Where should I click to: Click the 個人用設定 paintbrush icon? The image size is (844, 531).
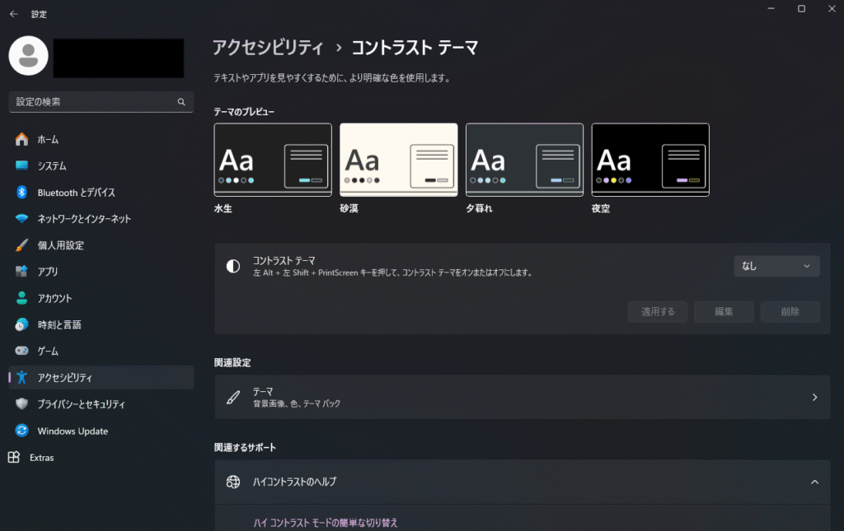[x=22, y=245]
